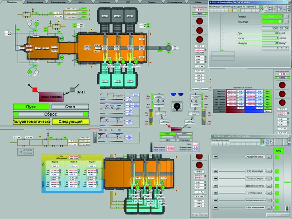
Task: Click the green marker line in the Condition window
Action: 287,182
